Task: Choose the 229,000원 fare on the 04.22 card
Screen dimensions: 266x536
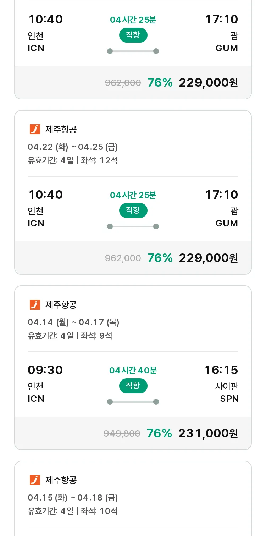Action: [208, 258]
